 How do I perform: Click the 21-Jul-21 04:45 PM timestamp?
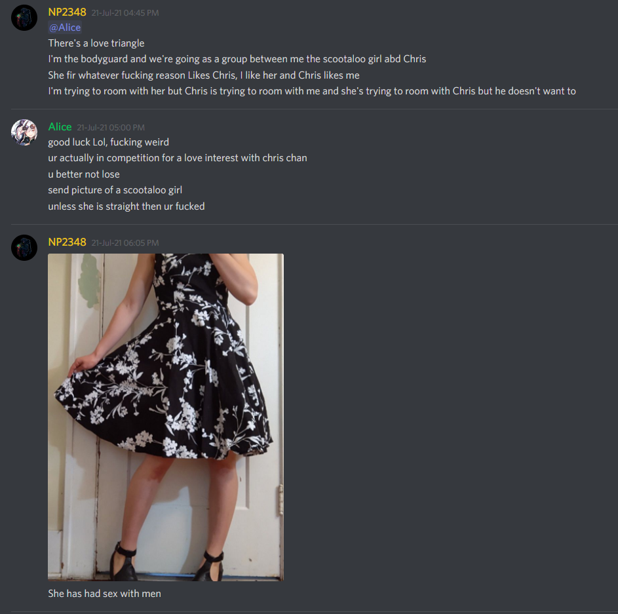(x=125, y=13)
